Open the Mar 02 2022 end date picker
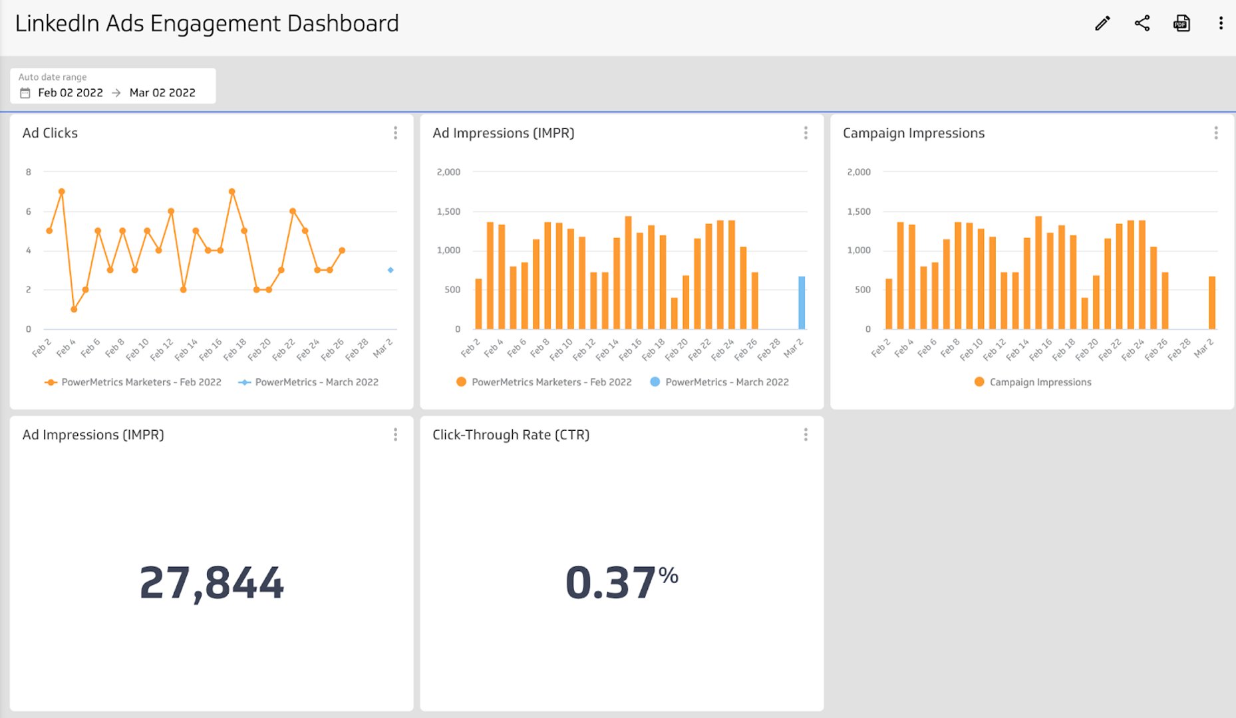This screenshot has height=718, width=1236. point(162,92)
